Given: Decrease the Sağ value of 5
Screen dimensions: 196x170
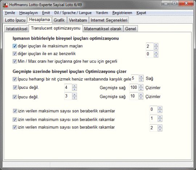Looking at the screenshot, I should (141, 80).
